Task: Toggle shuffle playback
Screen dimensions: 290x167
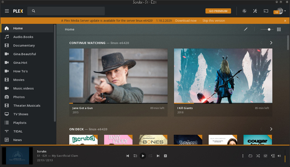Action: [258, 156]
